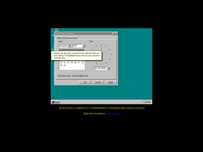Click the desktop icon above the dialog
The width and height of the screenshot is (203, 152).
(x=56, y=30)
